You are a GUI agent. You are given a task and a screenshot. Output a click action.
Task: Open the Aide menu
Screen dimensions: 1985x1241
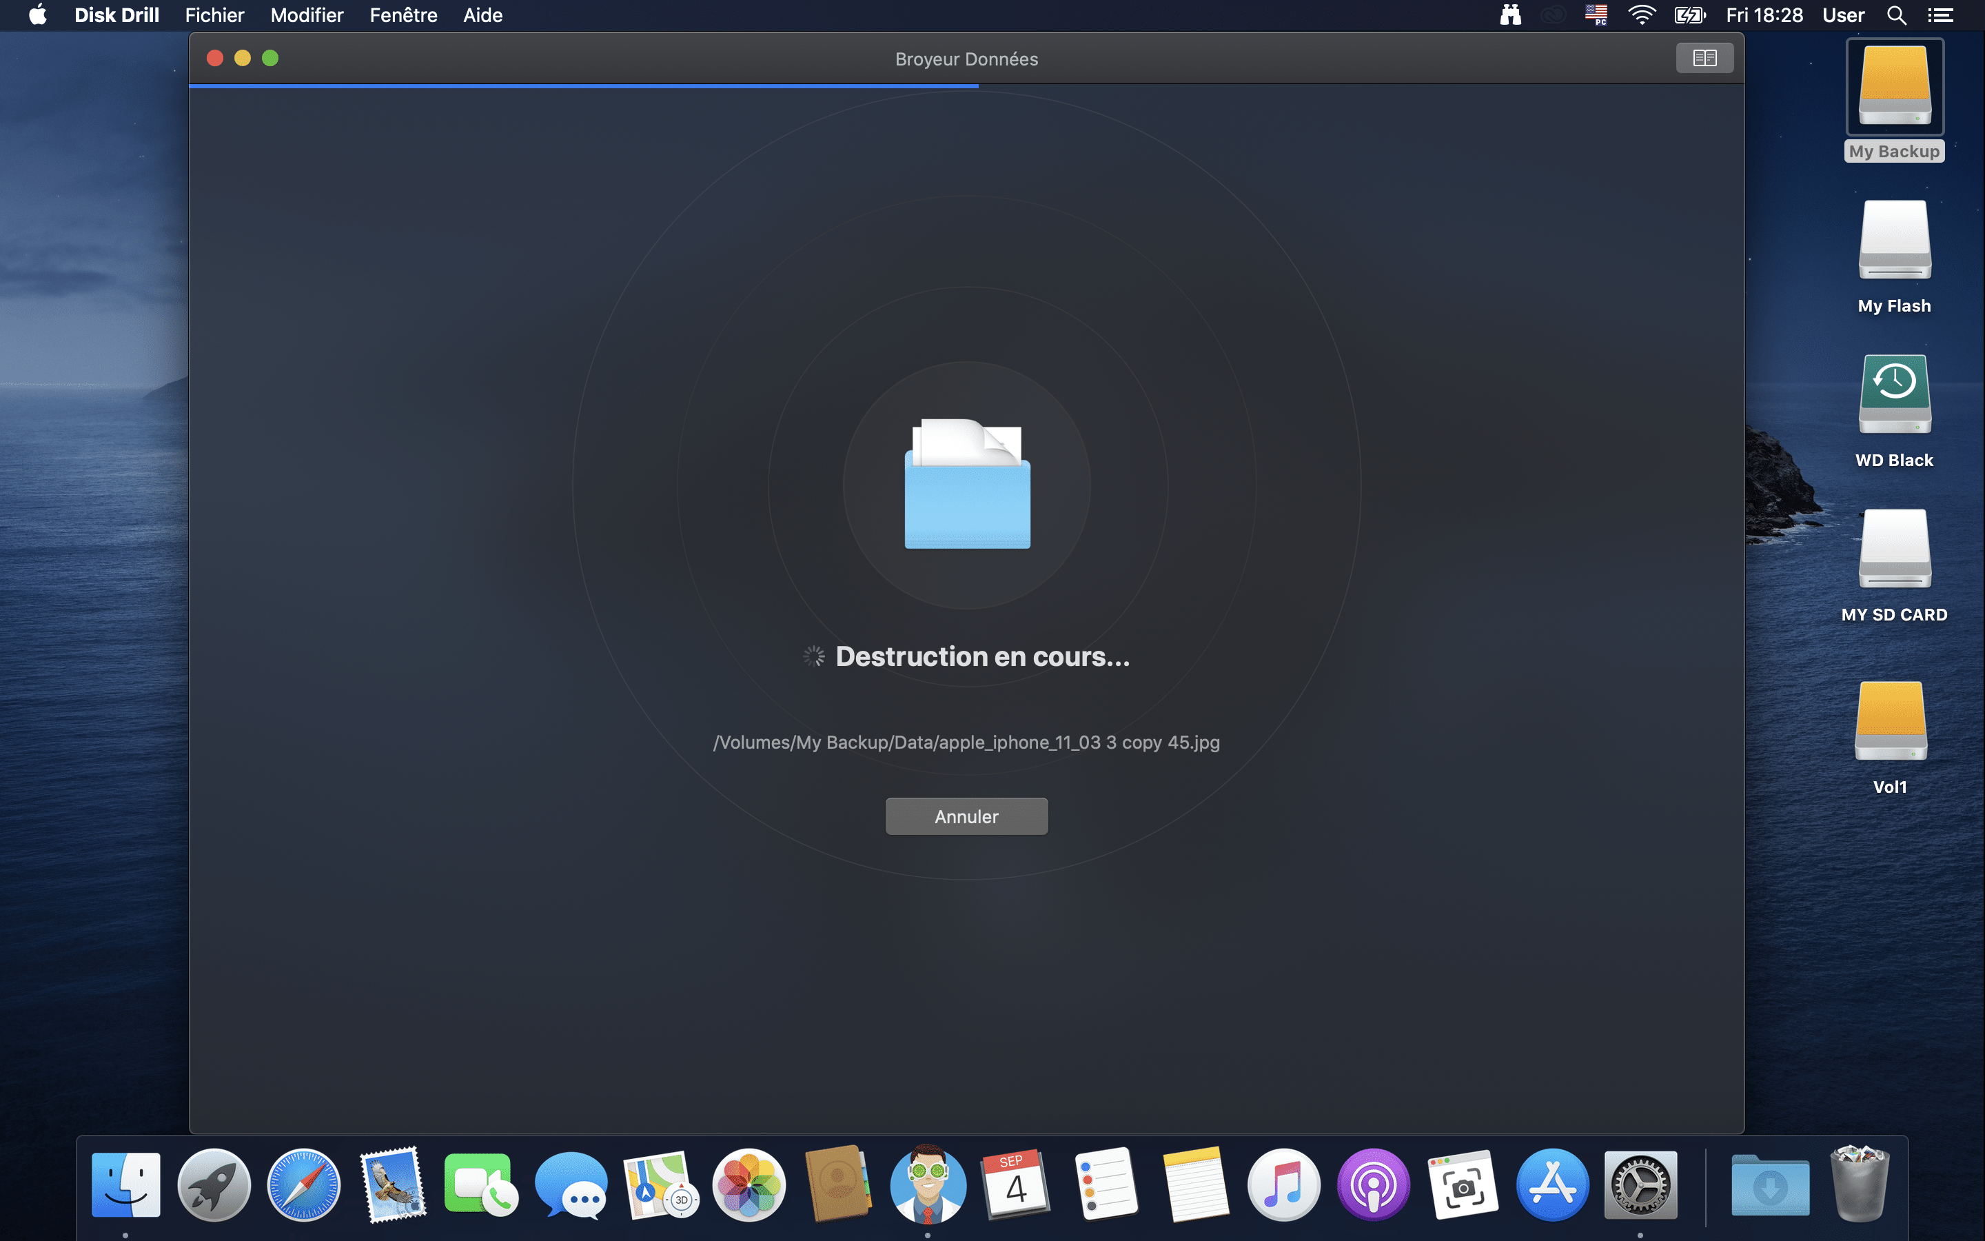[x=482, y=16]
